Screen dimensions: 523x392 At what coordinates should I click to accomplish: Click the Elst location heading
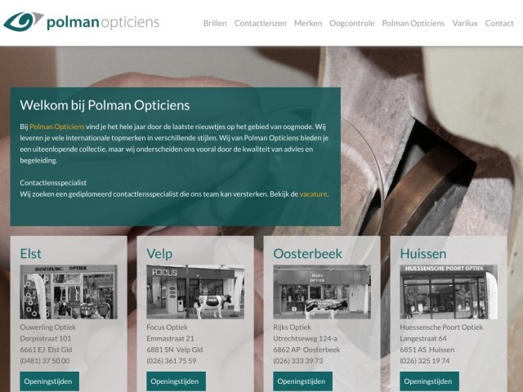[x=31, y=254]
